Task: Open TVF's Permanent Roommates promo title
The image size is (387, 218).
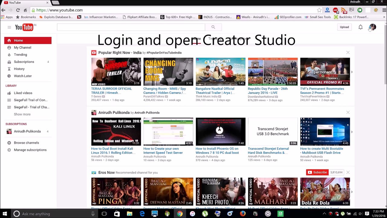Action: (x=322, y=91)
